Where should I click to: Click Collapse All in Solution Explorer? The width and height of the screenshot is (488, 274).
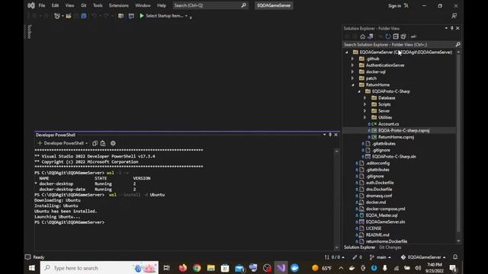point(396,37)
